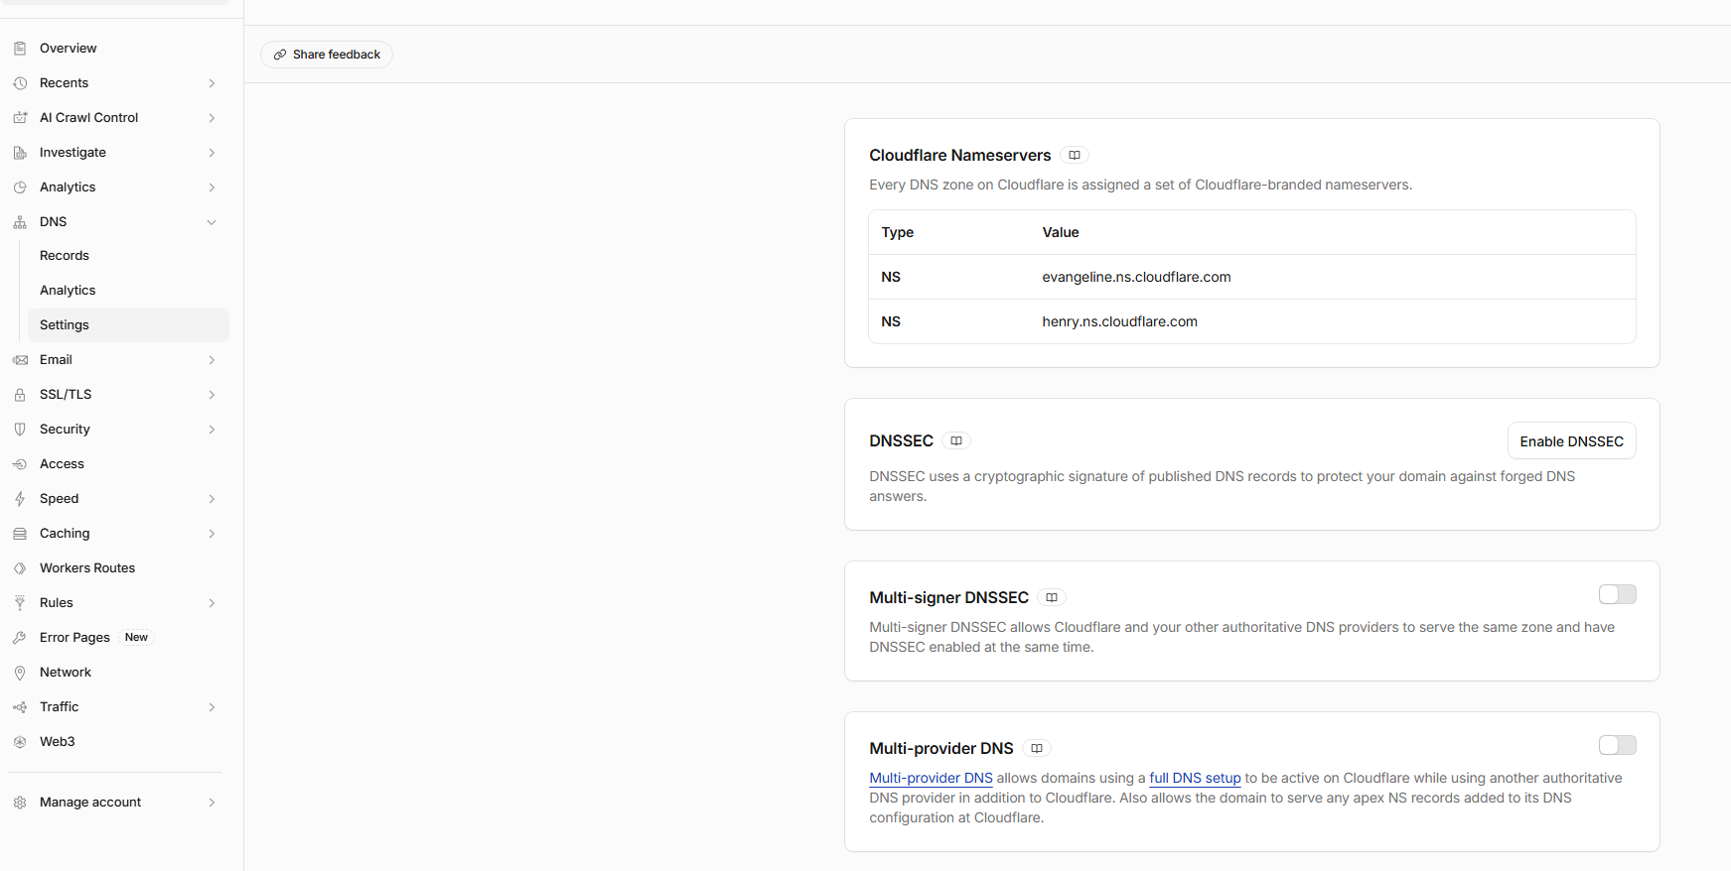Screen dimensions: 1731x871
Task: Expand the Rules chevron
Action: (212, 603)
